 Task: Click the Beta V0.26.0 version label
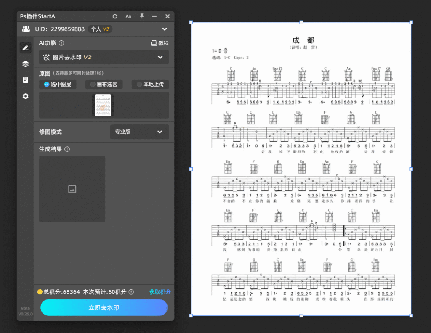[x=25, y=311]
